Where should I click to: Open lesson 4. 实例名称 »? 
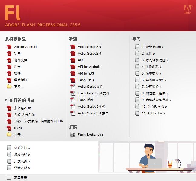point(152,67)
